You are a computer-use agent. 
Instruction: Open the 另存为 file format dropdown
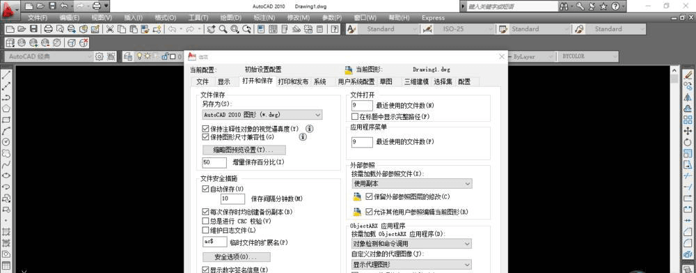click(262, 114)
